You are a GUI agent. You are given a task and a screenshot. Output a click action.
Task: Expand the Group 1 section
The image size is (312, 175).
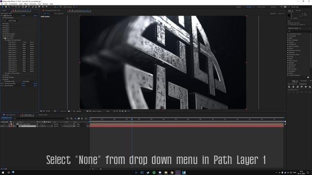3,24
